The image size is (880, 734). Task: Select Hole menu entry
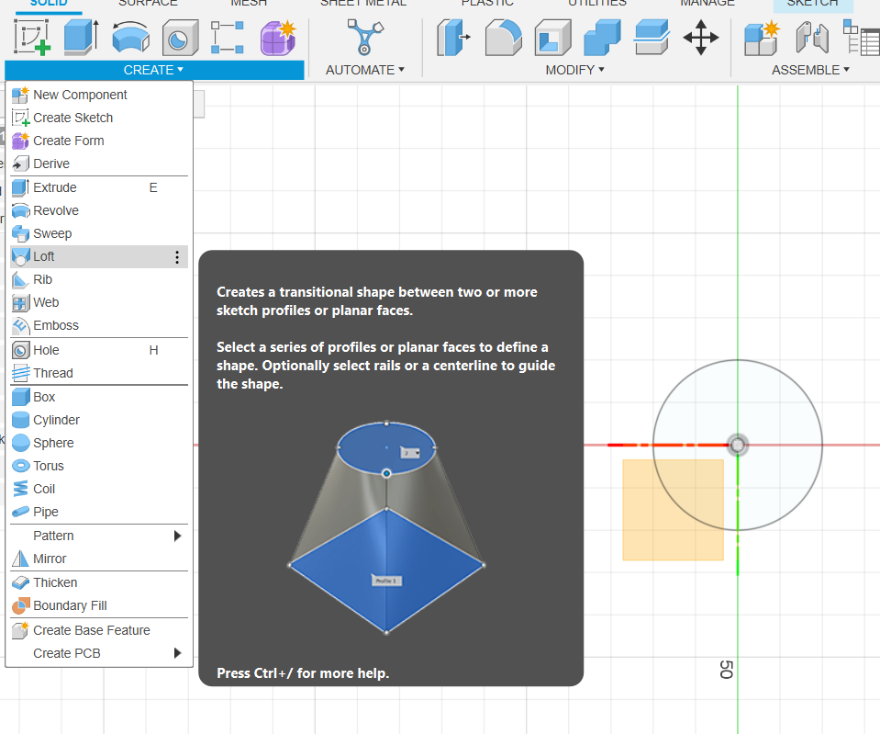coord(99,350)
